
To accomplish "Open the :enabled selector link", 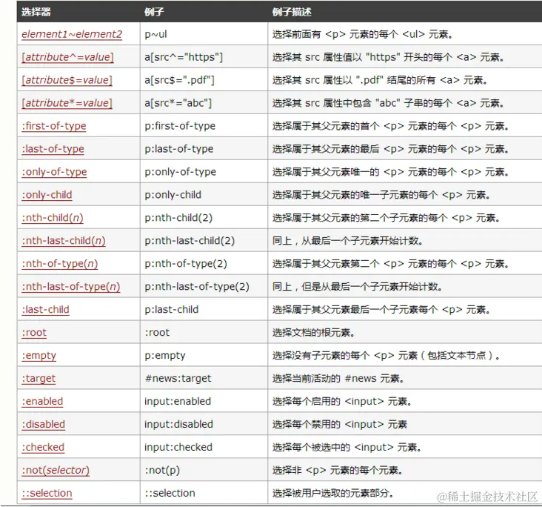I will coord(42,402).
